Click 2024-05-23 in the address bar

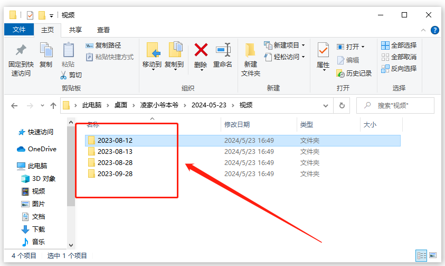(x=209, y=105)
